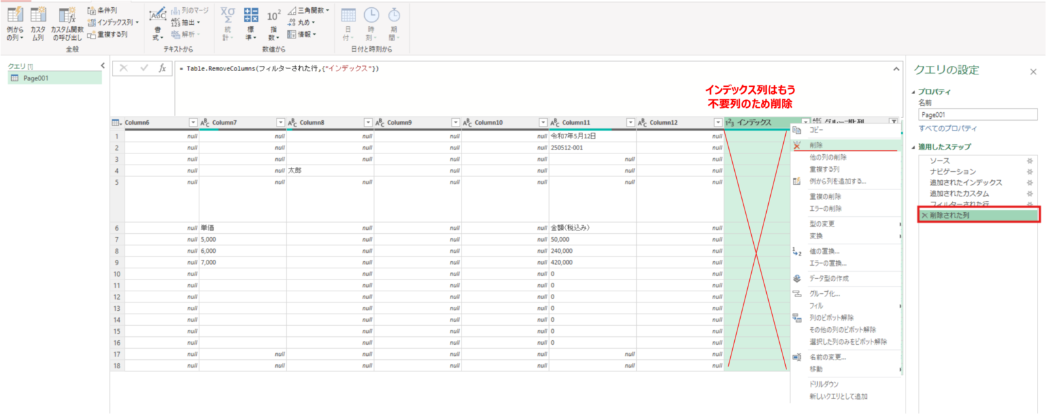
Task: Click the ABC type icon of Column7
Action: click(205, 122)
